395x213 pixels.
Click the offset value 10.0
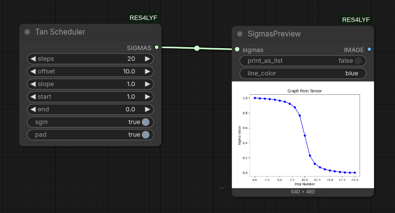[129, 71]
